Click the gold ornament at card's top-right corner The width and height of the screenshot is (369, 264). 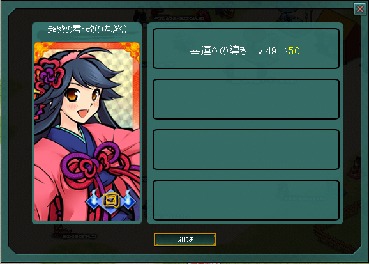[x=132, y=50]
